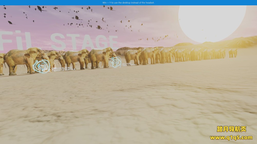Click the 'Previous Stage touch to portals' label

pos(63,69)
